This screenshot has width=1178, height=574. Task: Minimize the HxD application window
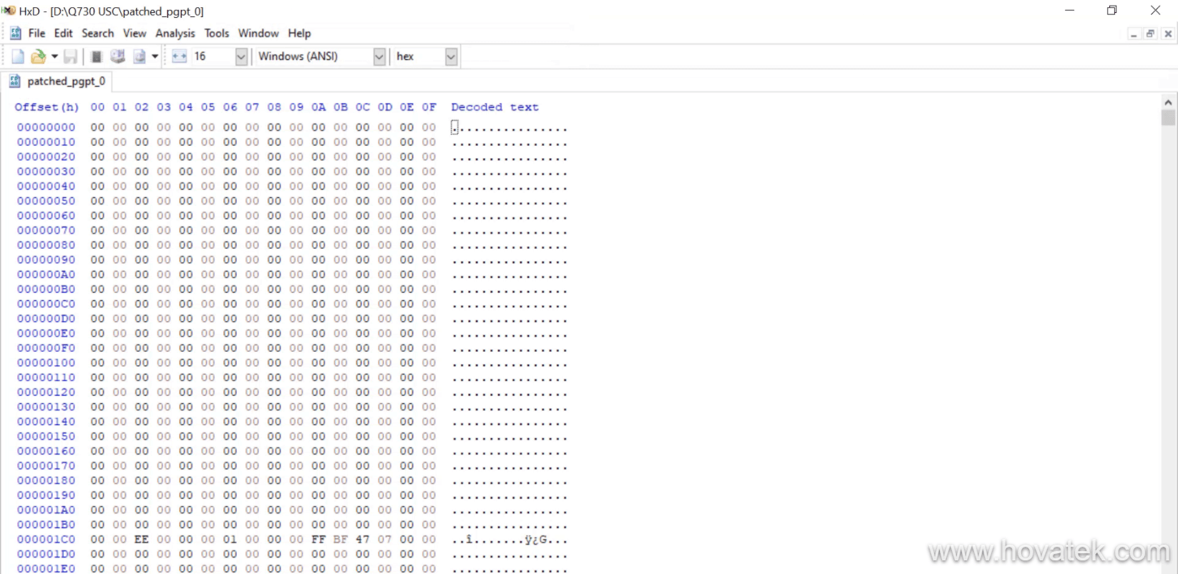[x=1070, y=11]
